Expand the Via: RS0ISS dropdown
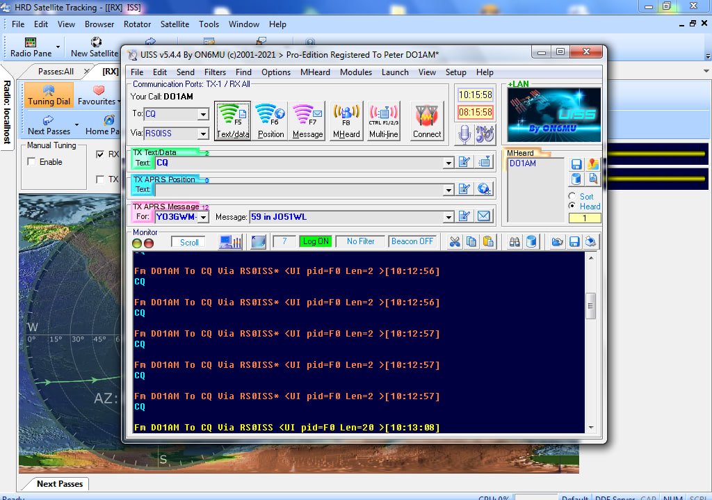712x500 pixels. (x=203, y=134)
